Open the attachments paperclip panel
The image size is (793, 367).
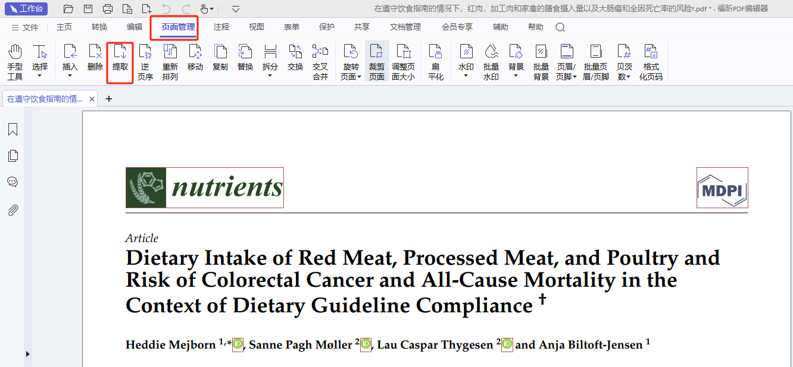[x=13, y=210]
